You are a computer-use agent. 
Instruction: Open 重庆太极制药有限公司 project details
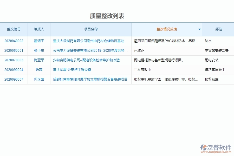[90, 41]
